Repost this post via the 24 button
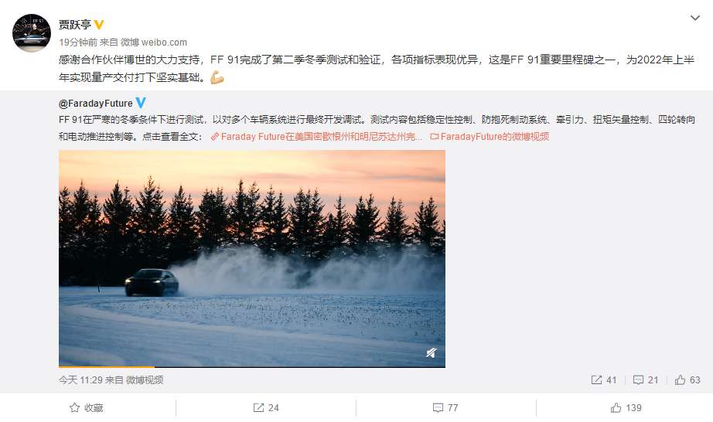 (x=266, y=408)
